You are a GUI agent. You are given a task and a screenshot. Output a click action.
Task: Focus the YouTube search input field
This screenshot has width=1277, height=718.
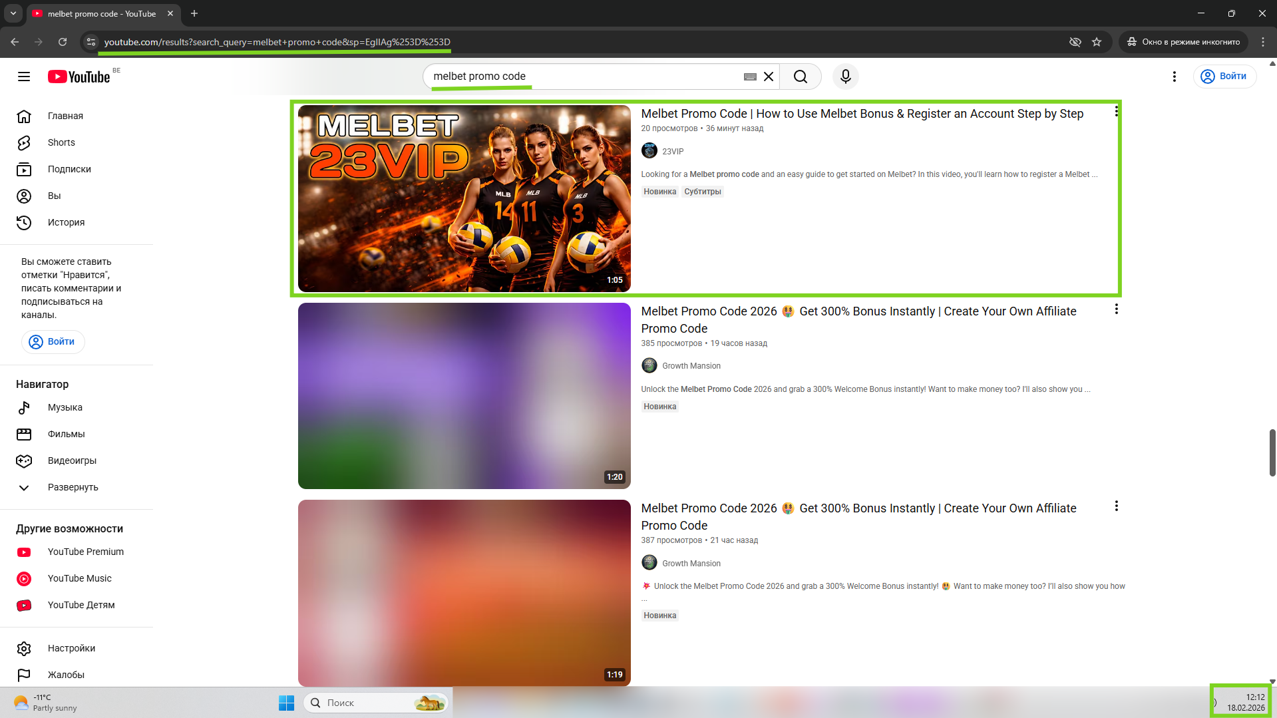coord(586,77)
